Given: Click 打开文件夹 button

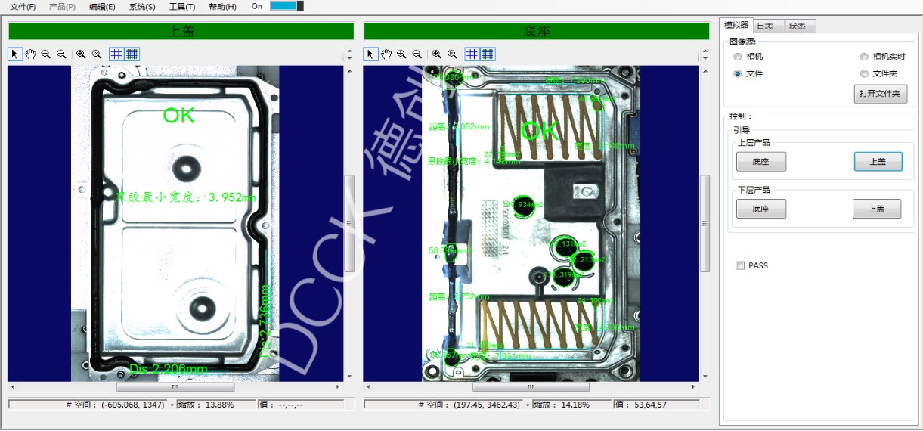Looking at the screenshot, I should click(x=880, y=94).
